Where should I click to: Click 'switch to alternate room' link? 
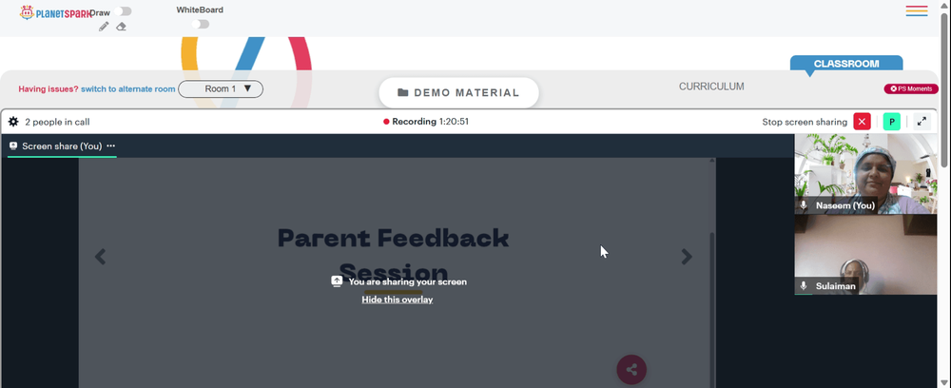pos(128,89)
